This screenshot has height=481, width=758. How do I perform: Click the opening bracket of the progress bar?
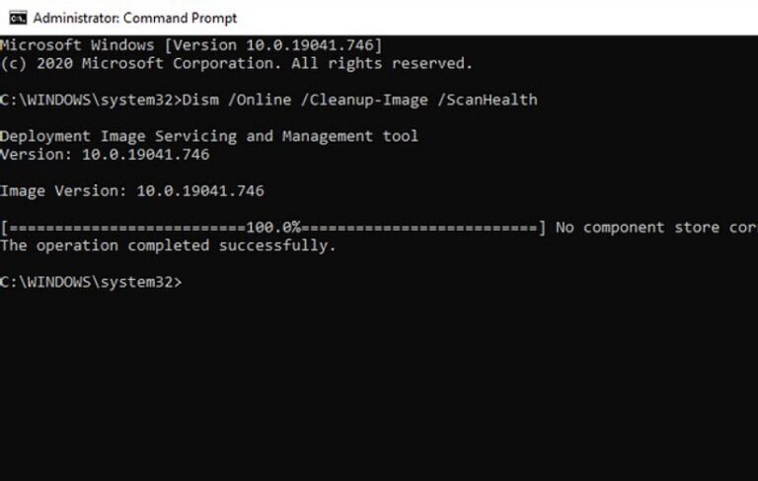point(5,228)
